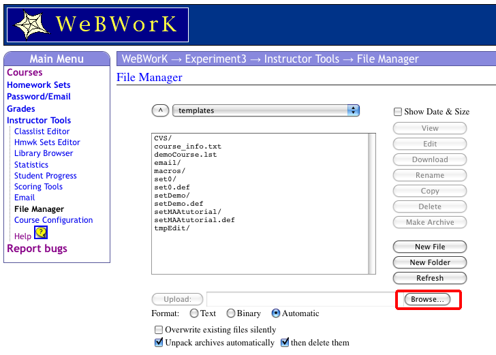
Task: Open Password/Email link
Action: coord(39,97)
